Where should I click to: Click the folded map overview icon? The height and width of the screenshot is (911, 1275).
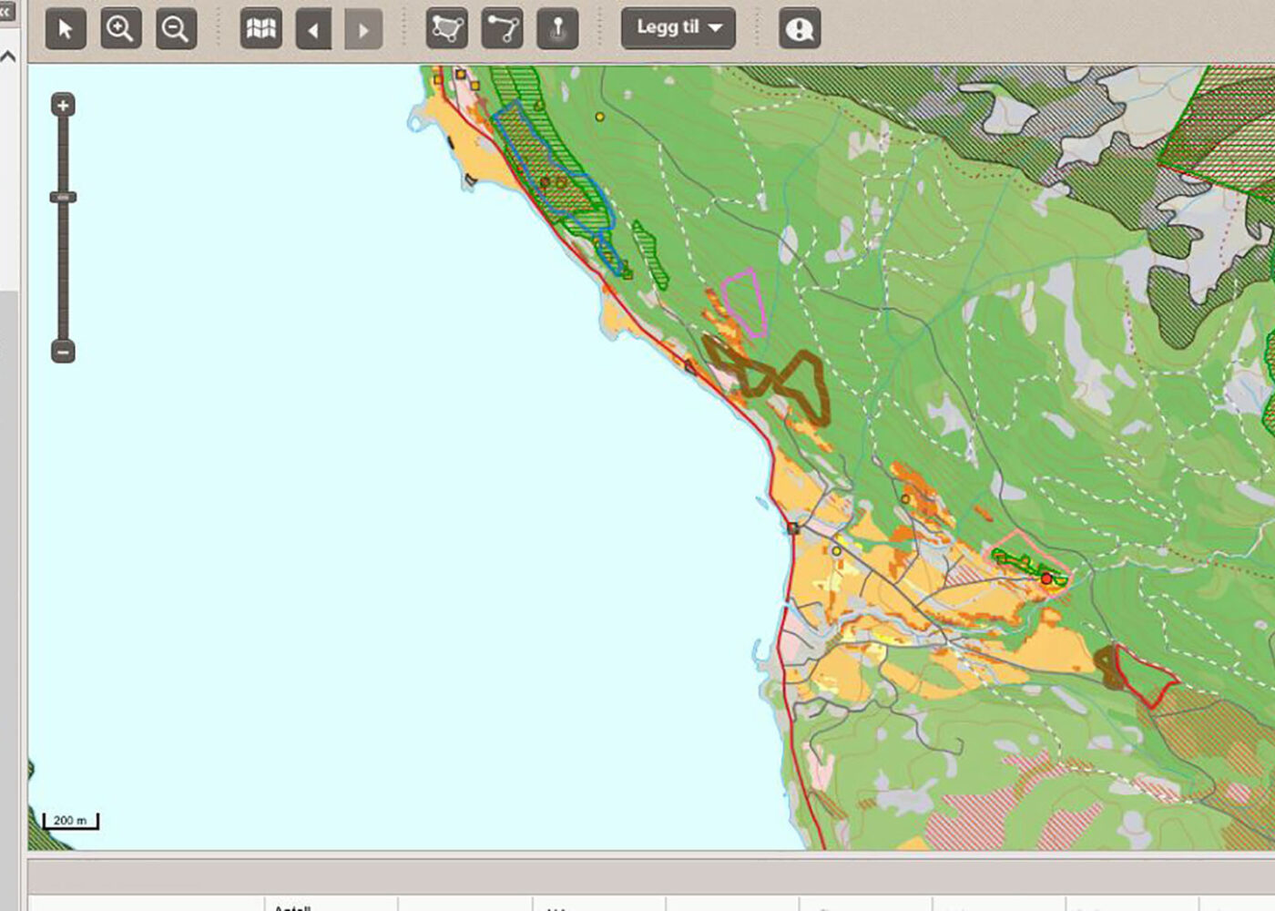pos(261,29)
